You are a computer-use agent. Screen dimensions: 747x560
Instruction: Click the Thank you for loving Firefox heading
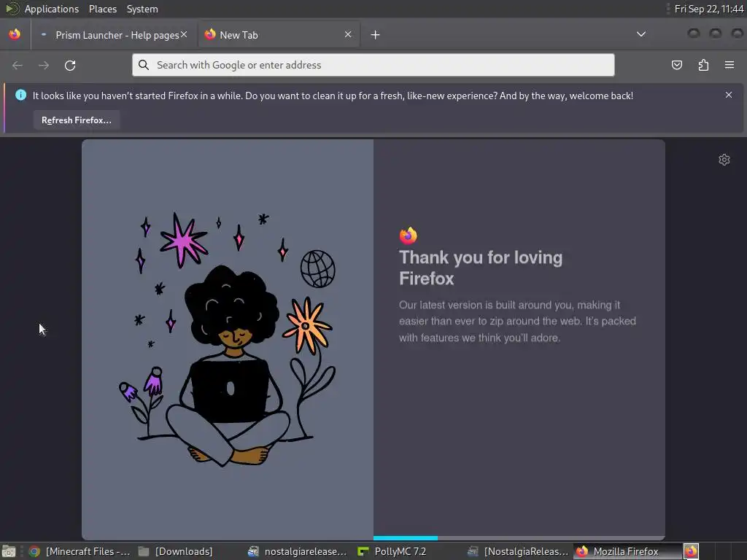tap(480, 268)
